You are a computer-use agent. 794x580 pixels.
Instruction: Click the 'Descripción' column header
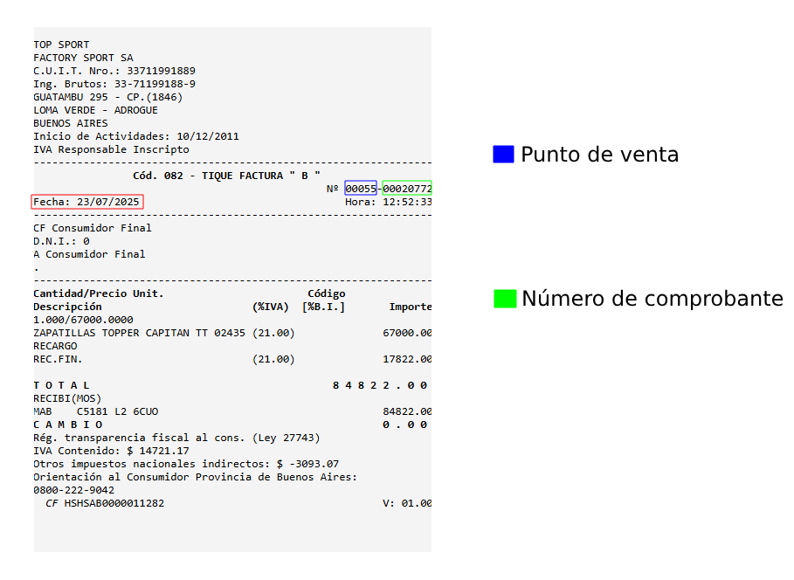click(67, 307)
